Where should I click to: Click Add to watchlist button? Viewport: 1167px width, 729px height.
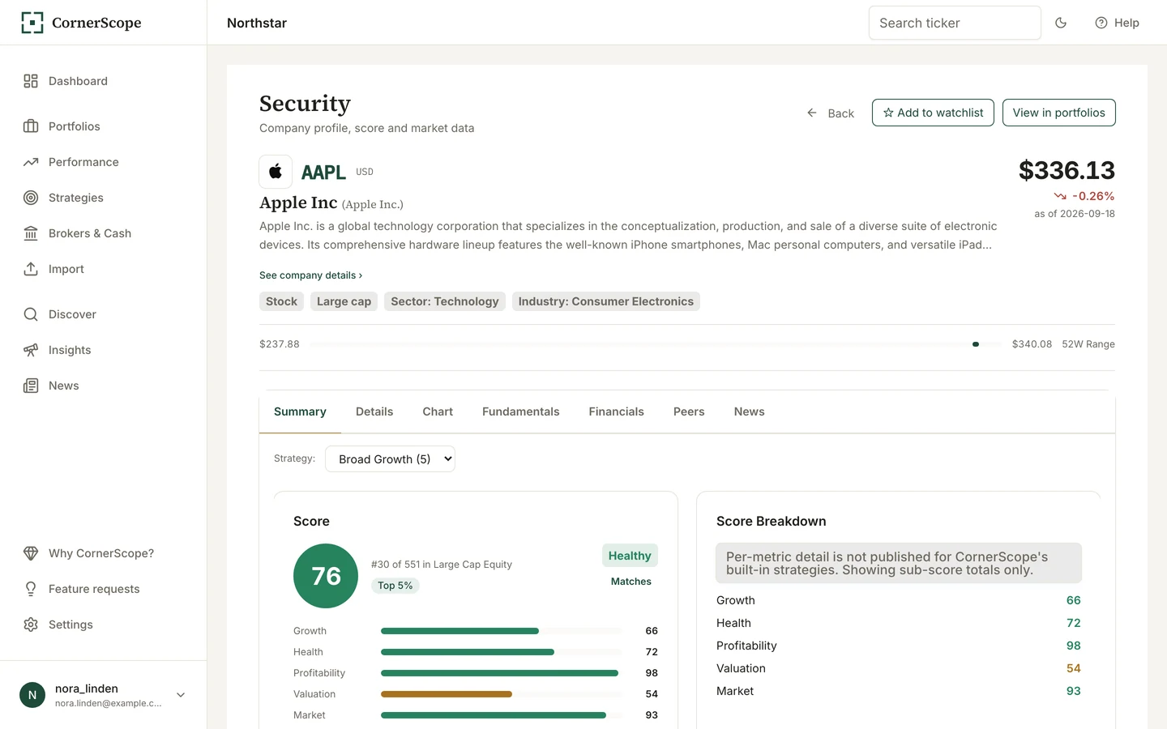tap(933, 113)
